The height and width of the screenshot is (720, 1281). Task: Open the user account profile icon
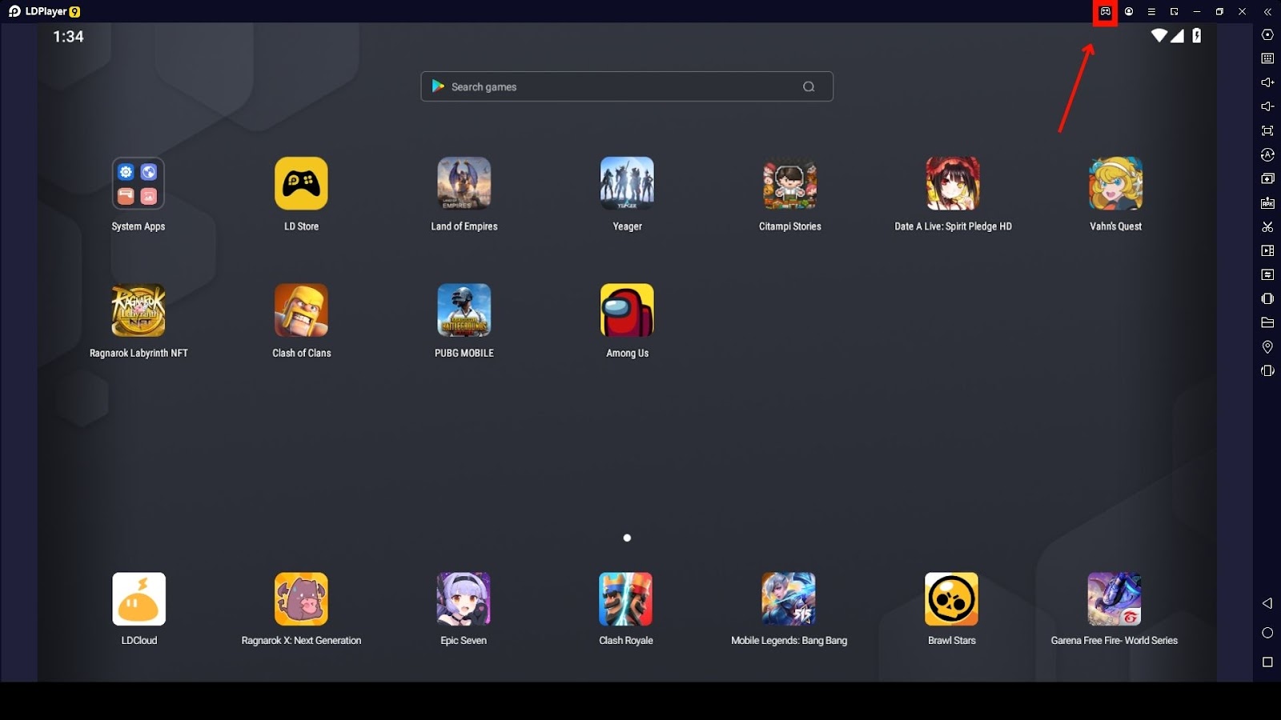[1129, 12]
